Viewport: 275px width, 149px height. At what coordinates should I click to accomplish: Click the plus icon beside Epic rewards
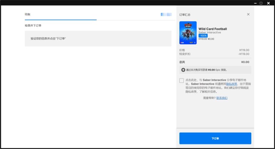click(183, 70)
